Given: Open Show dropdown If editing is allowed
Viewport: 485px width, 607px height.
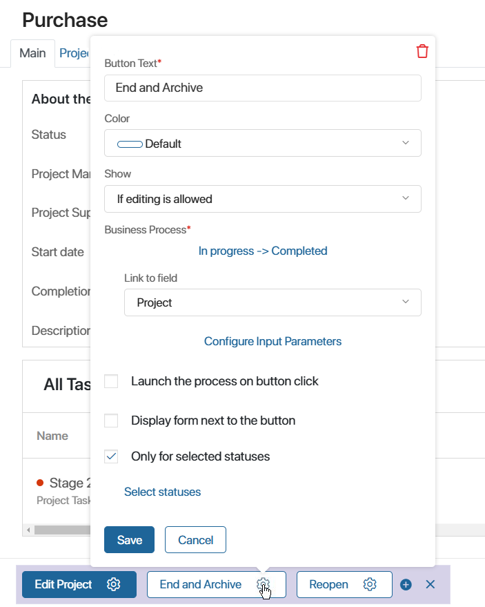Looking at the screenshot, I should coord(263,199).
